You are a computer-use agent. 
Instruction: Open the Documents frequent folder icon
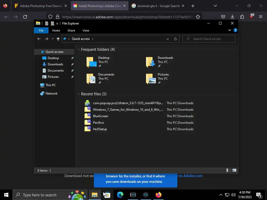[x=91, y=79]
